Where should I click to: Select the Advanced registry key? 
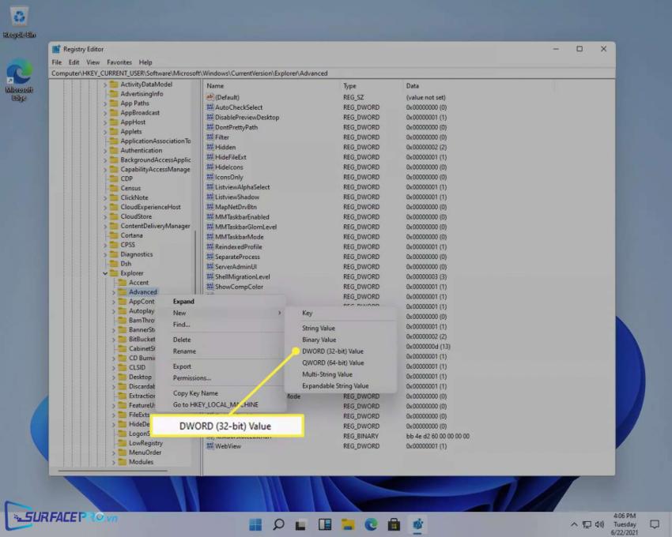click(x=143, y=292)
